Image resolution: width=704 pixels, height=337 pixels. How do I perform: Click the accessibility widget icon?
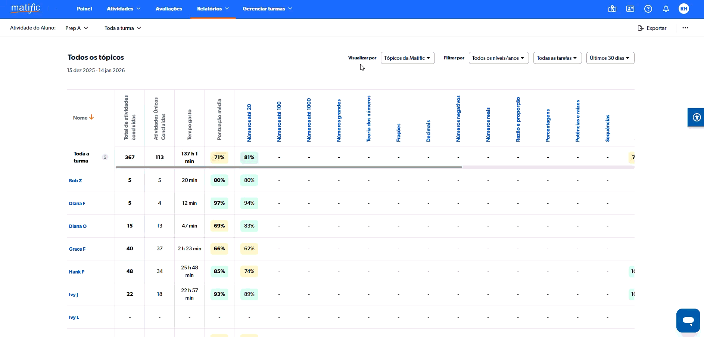[x=696, y=118]
